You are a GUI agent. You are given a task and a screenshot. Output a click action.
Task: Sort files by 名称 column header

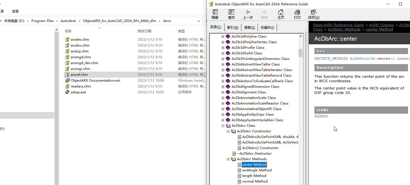click(68, 31)
